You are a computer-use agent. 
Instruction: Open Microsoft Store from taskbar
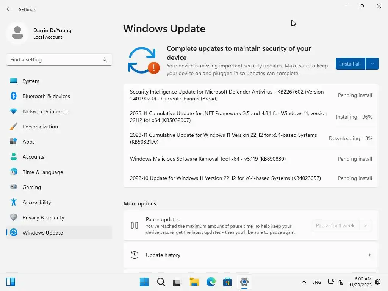coord(227,282)
